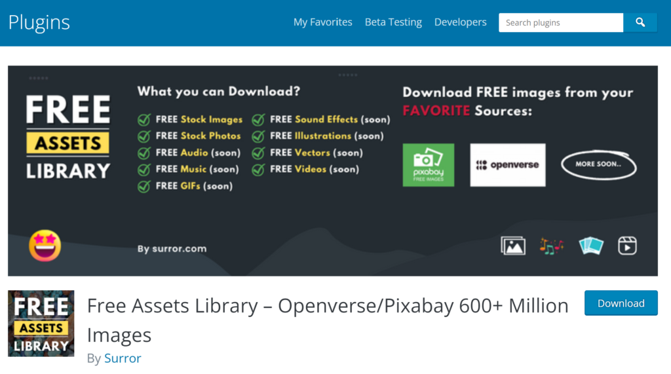
Task: Click the green Pixabay logo
Action: coord(428,165)
